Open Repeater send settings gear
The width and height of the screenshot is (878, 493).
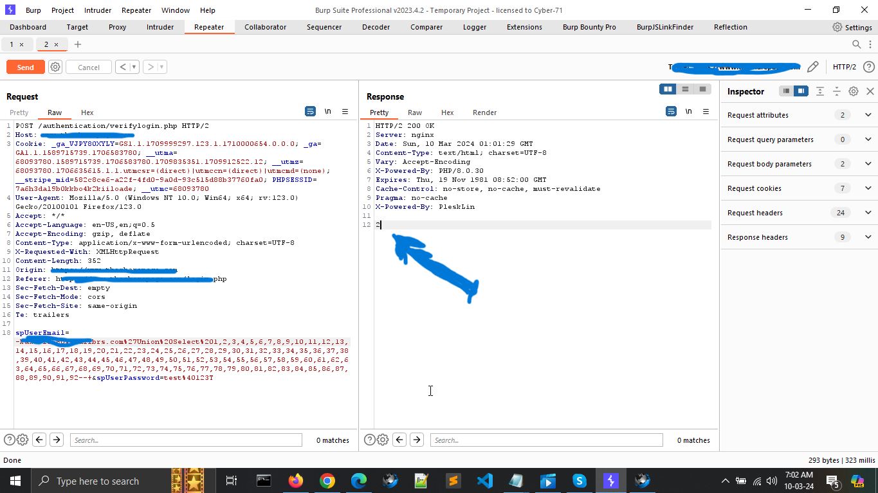(55, 67)
